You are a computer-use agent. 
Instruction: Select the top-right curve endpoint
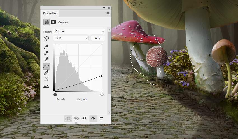[102, 76]
